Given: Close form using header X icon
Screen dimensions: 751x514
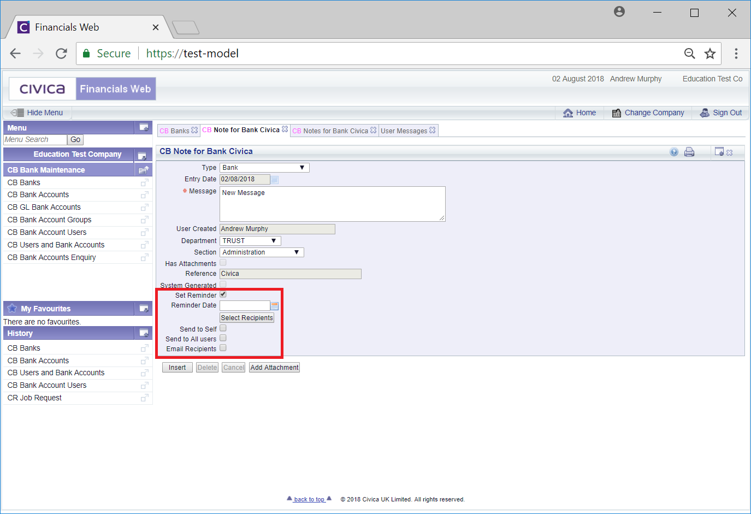Looking at the screenshot, I should (x=730, y=152).
